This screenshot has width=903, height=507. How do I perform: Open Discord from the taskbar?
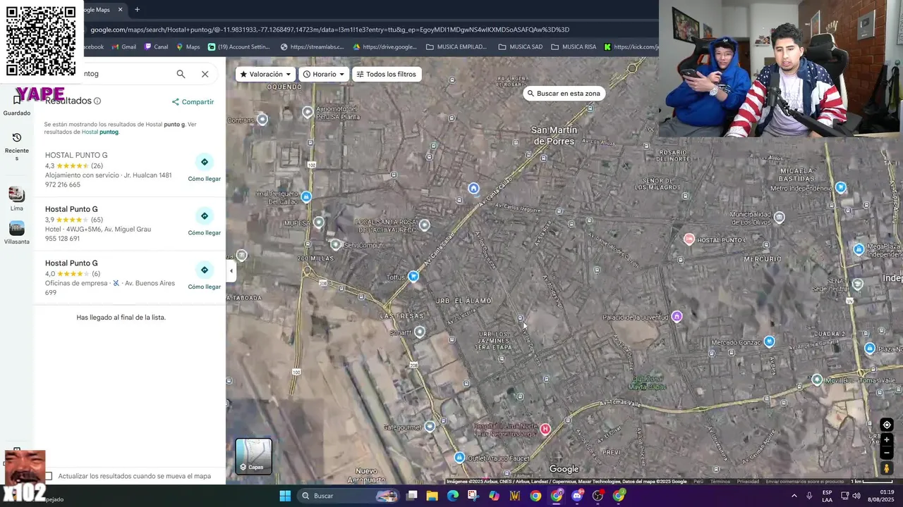click(x=577, y=496)
